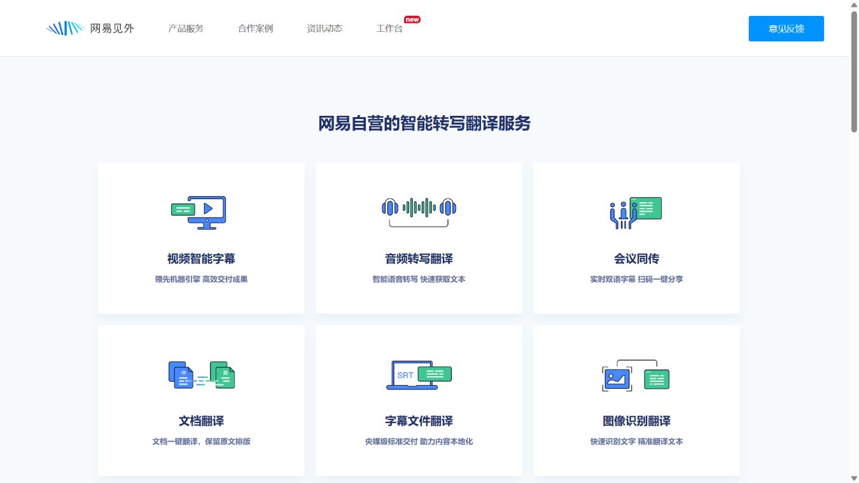
Task: Click the 音频转写翻译 headphones waveform icon
Action: pos(419,212)
